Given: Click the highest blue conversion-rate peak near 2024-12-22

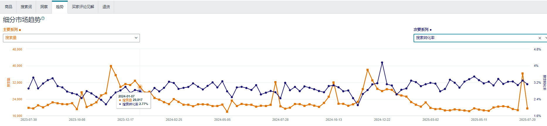Looking at the screenshot, I should point(382,62).
